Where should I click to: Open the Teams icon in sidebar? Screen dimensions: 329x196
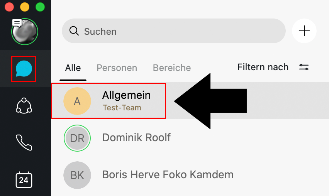point(24,106)
